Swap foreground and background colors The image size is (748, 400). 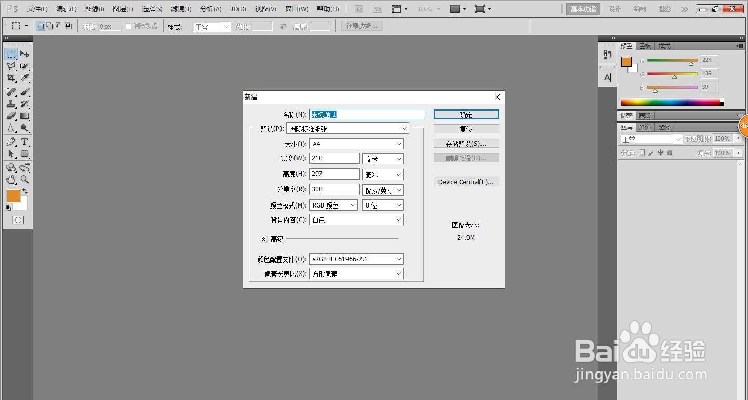pos(24,191)
